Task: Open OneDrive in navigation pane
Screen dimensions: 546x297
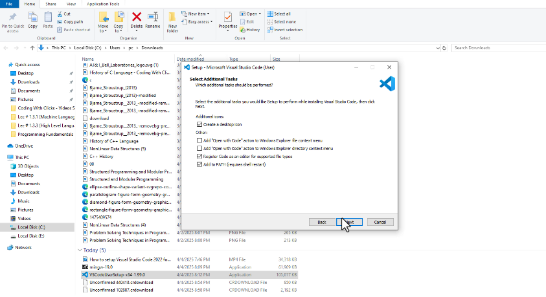Action: [x=24, y=146]
